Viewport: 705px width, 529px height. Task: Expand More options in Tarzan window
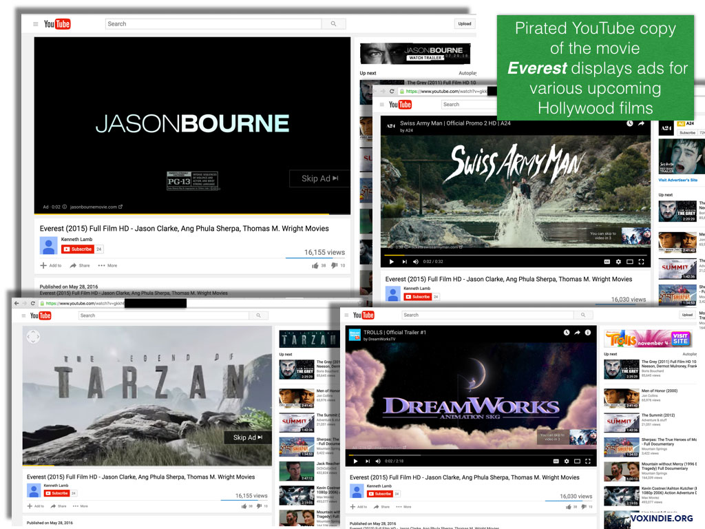tap(81, 506)
